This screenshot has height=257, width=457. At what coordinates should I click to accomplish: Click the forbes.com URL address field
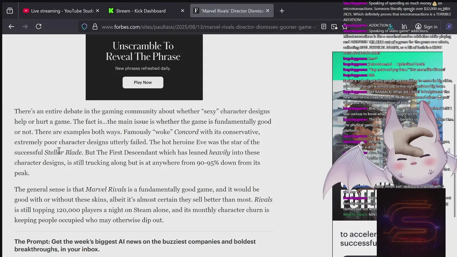(209, 27)
